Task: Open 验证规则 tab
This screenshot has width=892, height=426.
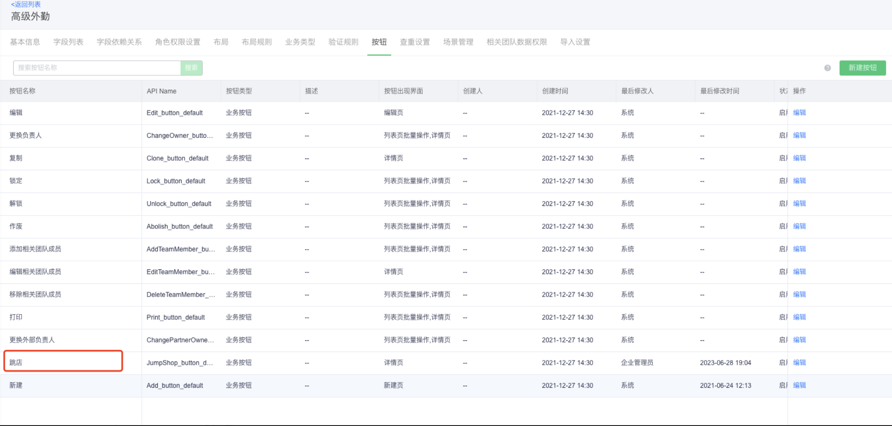Action: [343, 42]
